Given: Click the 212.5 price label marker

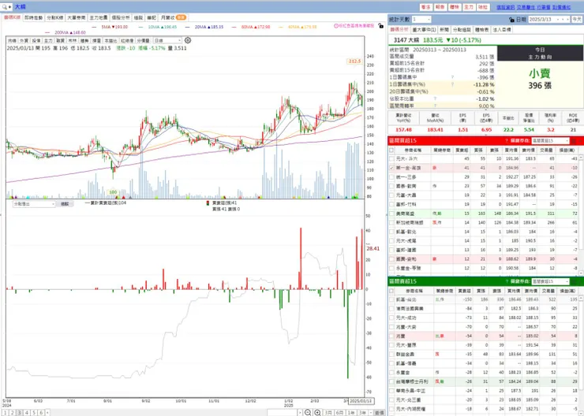Looking at the screenshot, I should [354, 61].
